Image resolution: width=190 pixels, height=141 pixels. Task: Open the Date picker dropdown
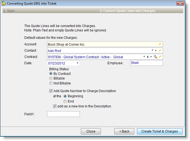[x=77, y=63]
